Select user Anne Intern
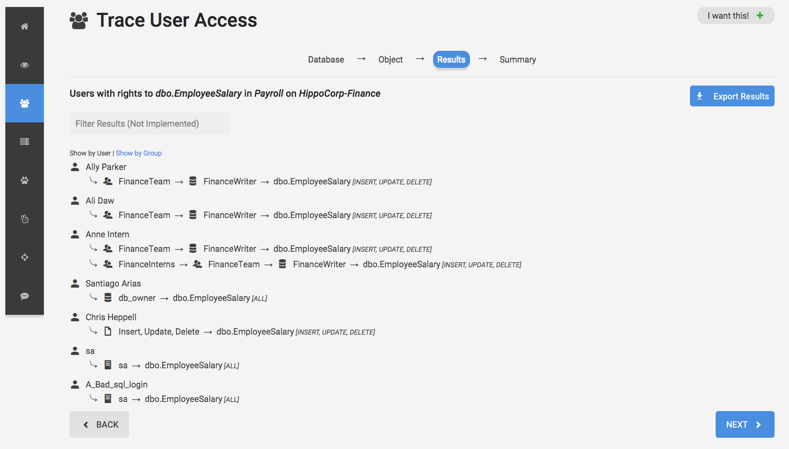Image resolution: width=789 pixels, height=449 pixels. [x=107, y=234]
